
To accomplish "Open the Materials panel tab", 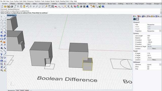I will (x=148, y=16).
